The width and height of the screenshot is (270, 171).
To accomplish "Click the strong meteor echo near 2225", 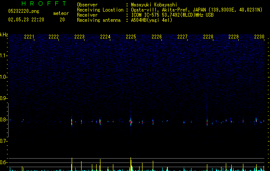I will click(131, 122).
